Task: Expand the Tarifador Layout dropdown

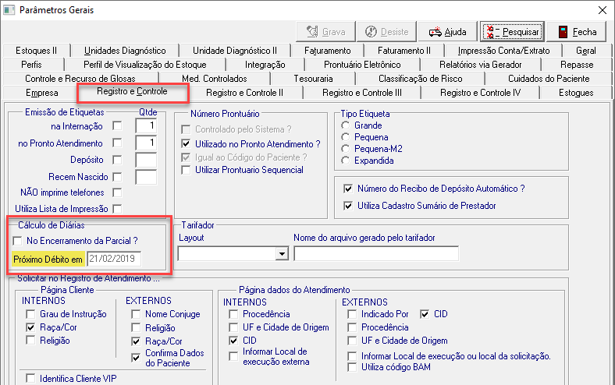Action: 282,254
